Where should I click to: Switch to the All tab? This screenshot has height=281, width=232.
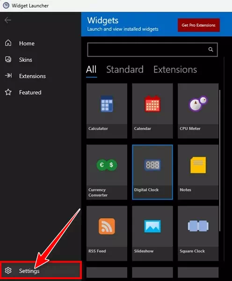tap(91, 69)
